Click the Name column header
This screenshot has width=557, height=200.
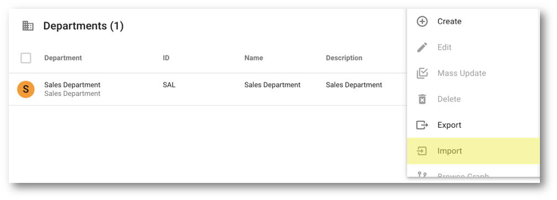[254, 58]
